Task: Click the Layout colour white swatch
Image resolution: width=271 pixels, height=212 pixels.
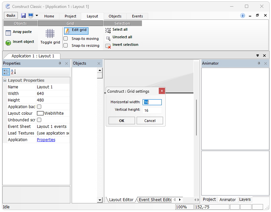Action: click(40, 113)
